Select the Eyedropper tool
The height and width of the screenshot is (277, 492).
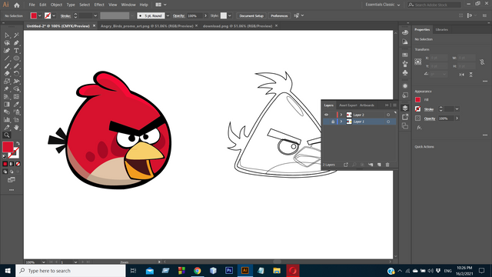(x=16, y=105)
